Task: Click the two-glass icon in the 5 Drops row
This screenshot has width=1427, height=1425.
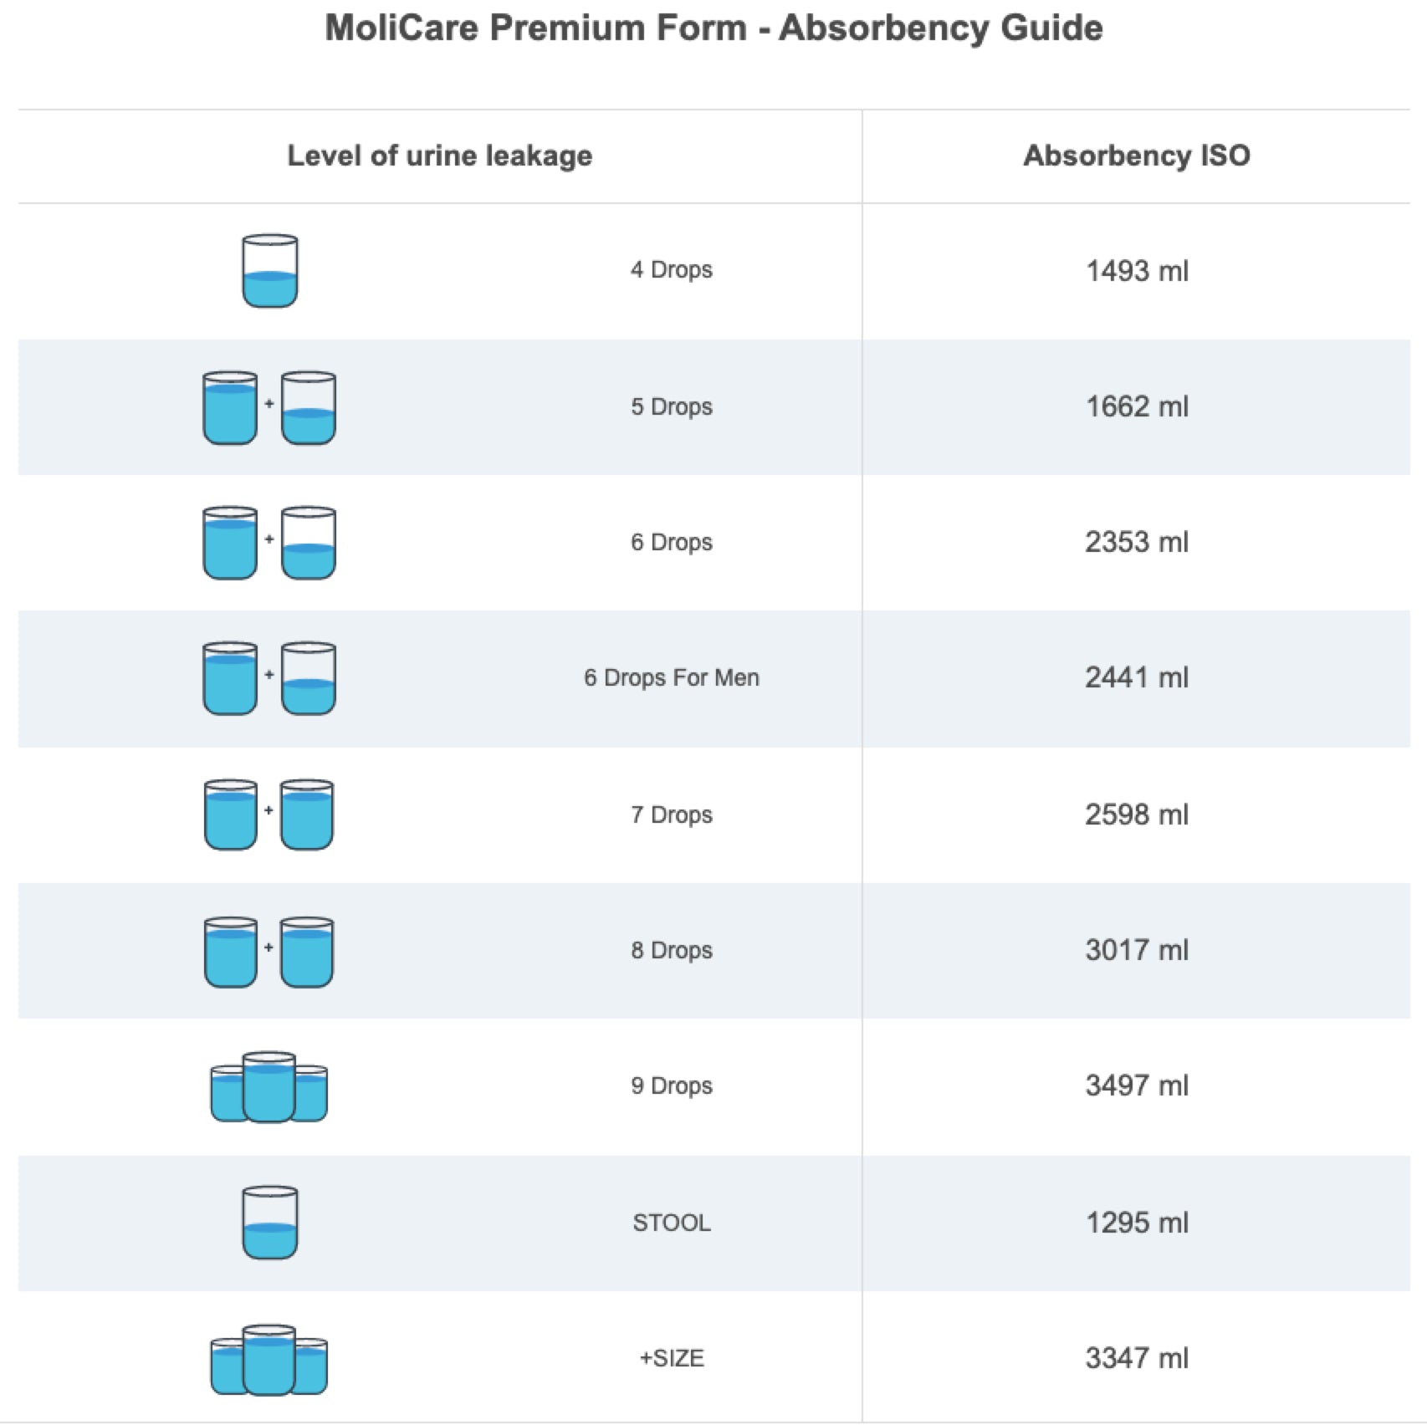Action: [x=269, y=407]
